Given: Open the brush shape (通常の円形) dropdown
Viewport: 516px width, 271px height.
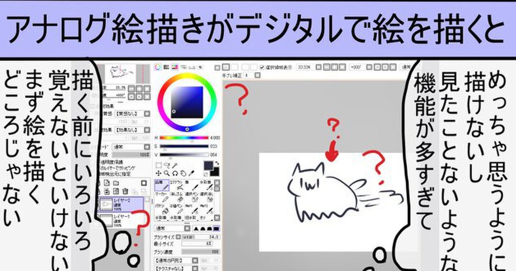Looking at the screenshot, I should point(175,261).
